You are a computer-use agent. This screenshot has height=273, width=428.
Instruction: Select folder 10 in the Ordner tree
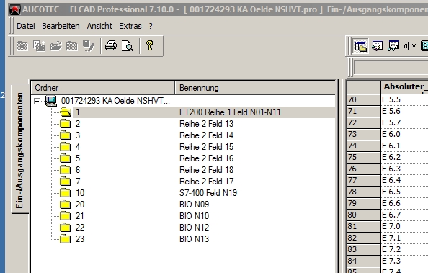coord(80,193)
